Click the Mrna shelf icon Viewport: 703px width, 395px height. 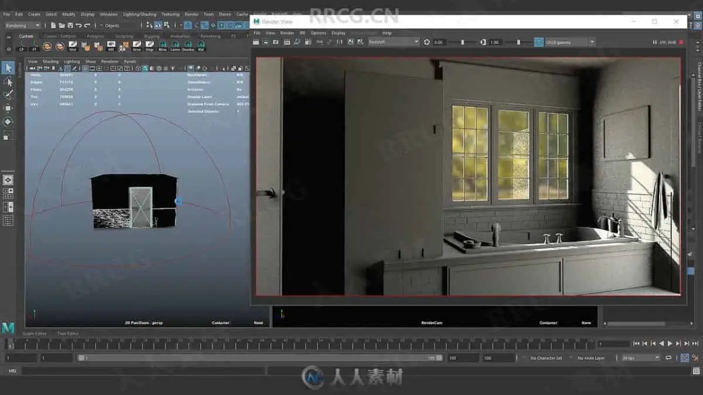(x=162, y=46)
